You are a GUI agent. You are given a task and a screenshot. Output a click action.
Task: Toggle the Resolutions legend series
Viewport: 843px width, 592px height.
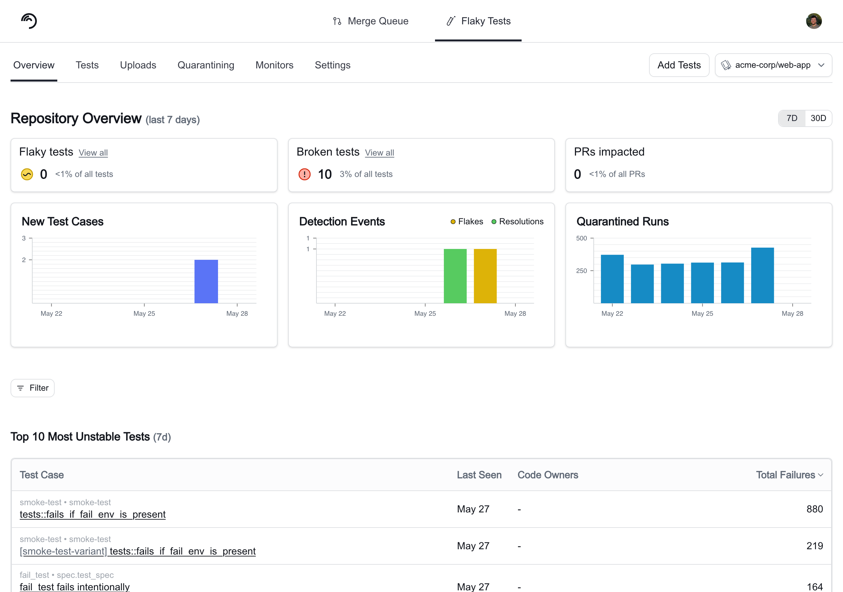[517, 222]
